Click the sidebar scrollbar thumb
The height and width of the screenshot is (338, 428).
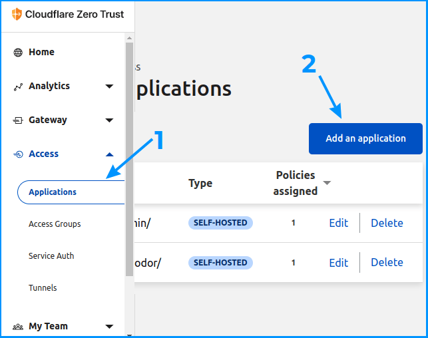click(129, 159)
